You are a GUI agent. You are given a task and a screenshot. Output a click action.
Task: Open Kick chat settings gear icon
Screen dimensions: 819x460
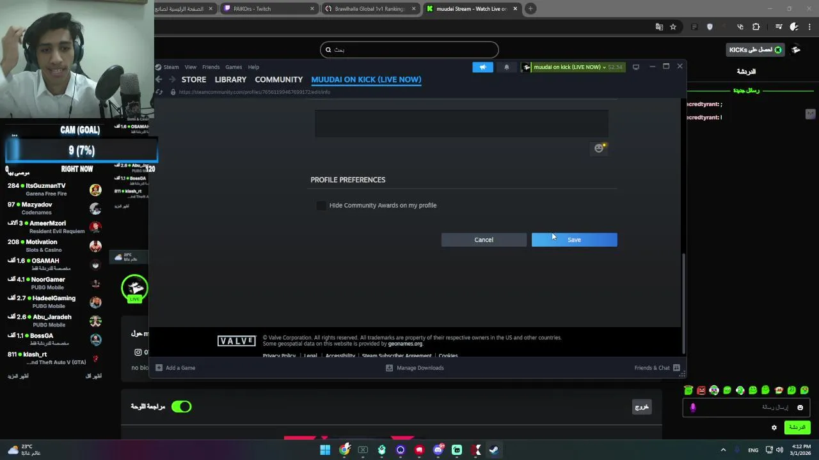[x=774, y=427]
